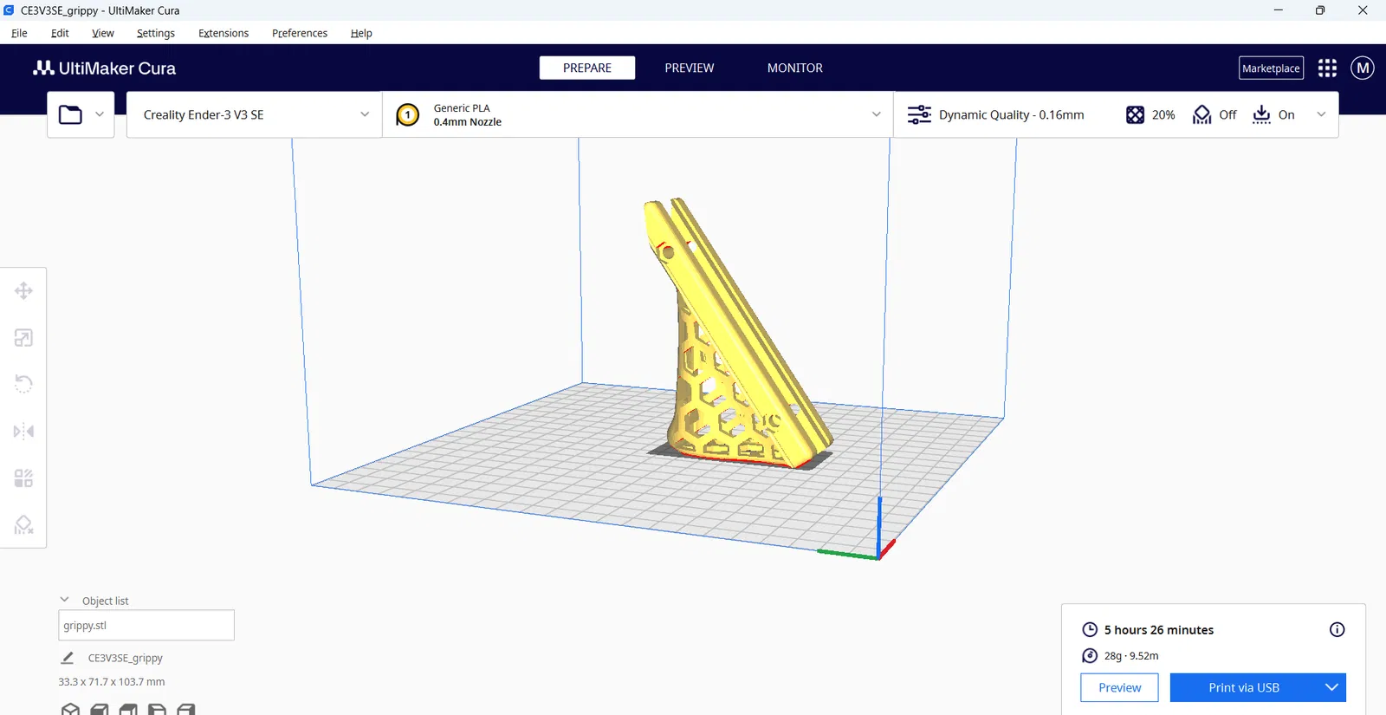Open the View menu

(103, 33)
